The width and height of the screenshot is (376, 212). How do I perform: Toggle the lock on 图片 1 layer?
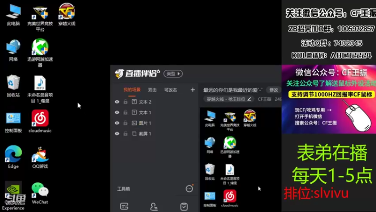pos(125,123)
